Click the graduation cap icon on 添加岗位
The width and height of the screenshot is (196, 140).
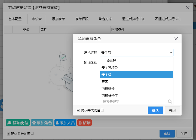click(x=10, y=123)
